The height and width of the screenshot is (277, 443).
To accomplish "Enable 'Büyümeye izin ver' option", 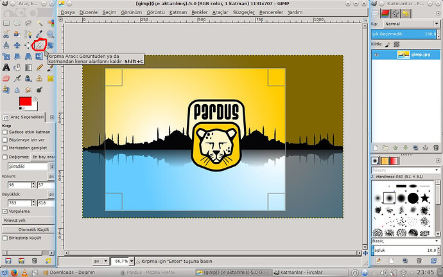I will 4,139.
